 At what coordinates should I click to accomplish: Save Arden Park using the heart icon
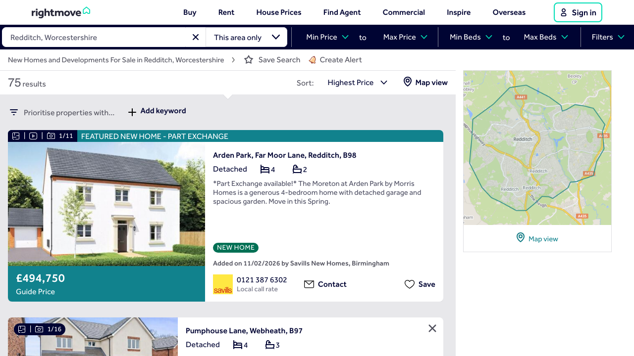tap(410, 284)
